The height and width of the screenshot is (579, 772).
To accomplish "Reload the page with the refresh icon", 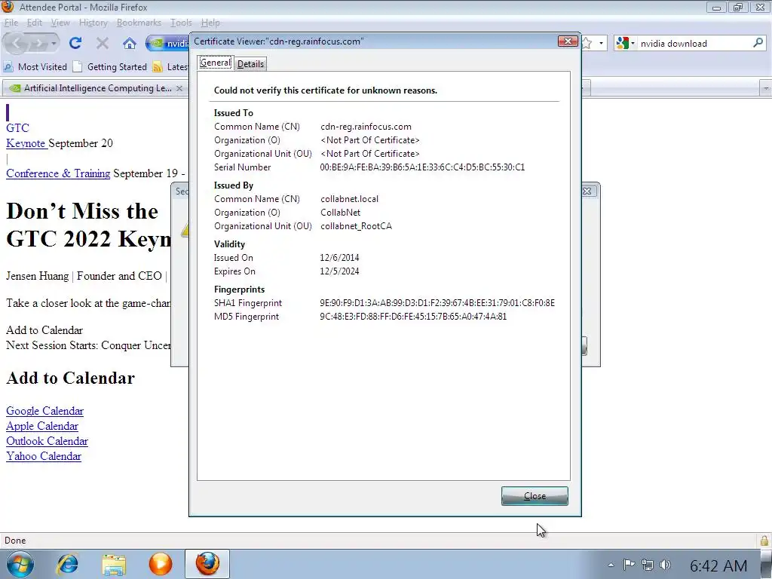I will (75, 43).
